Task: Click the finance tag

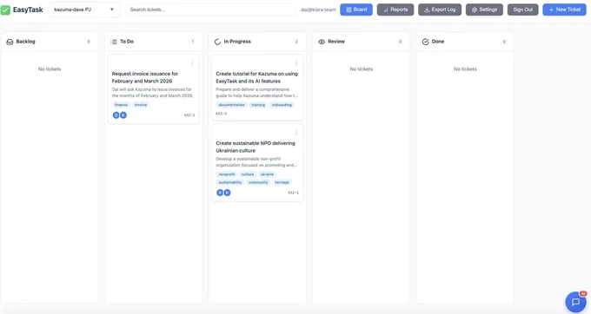Action: click(121, 105)
